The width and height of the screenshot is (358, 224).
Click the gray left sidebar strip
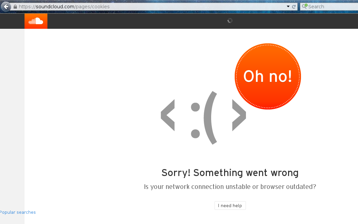click(12, 118)
